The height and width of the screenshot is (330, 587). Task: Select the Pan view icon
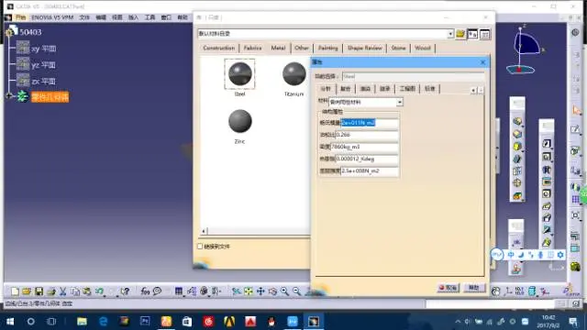[260, 291]
